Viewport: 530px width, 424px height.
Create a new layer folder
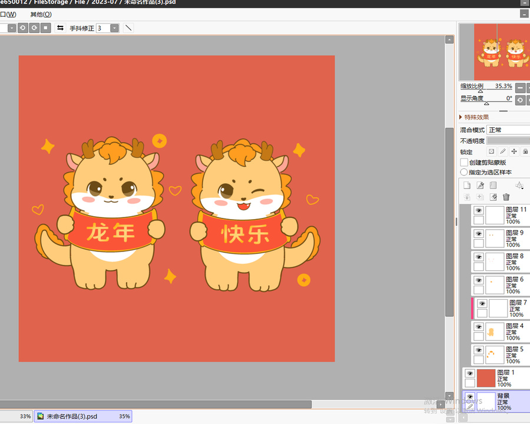[493, 185]
